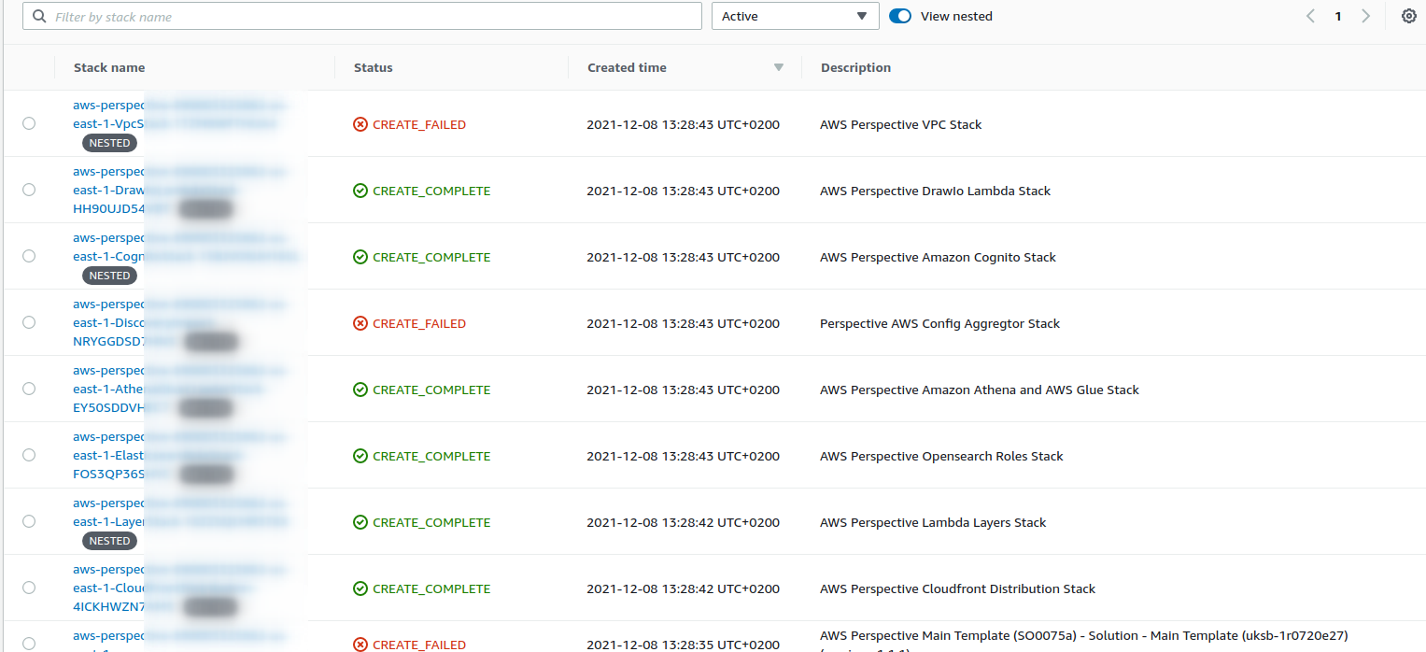Click failed status icon for Config Aggregtor Stack
Screen dimensions: 1426x652
tap(360, 323)
